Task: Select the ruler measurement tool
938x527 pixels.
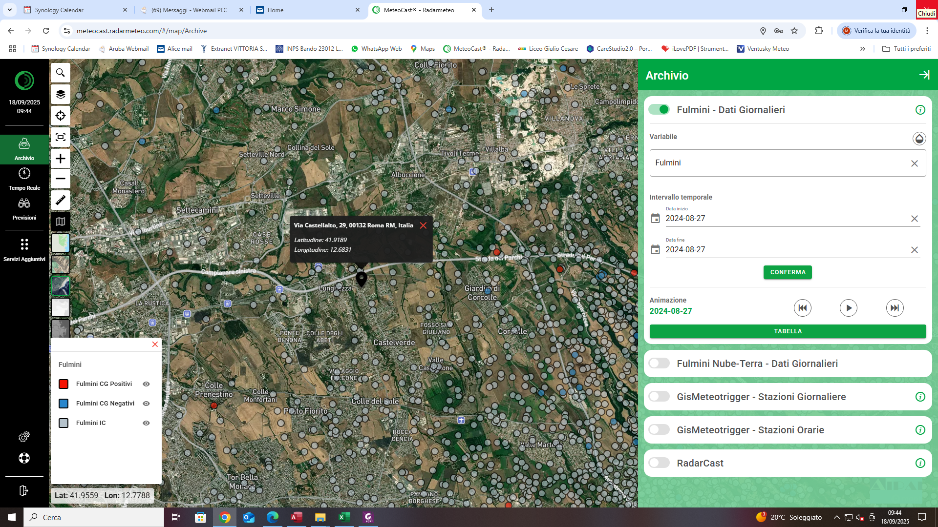Action: click(x=61, y=200)
